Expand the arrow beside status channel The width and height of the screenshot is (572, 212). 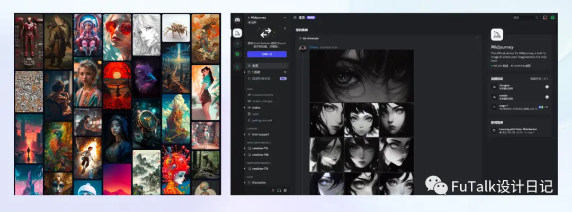click(x=245, y=108)
